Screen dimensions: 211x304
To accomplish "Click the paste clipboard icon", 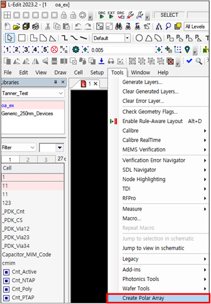I will click(66, 27).
